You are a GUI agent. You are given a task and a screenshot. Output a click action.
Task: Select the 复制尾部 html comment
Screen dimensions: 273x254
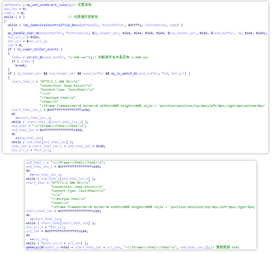pos(227,247)
